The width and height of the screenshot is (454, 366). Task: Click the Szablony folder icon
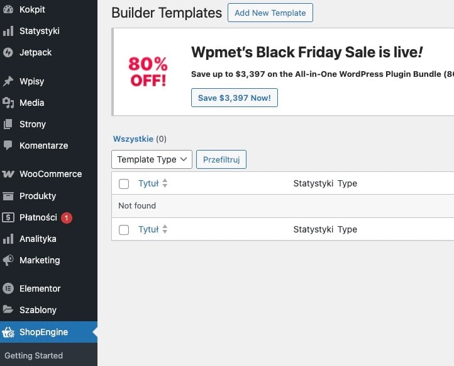pyautogui.click(x=8, y=310)
